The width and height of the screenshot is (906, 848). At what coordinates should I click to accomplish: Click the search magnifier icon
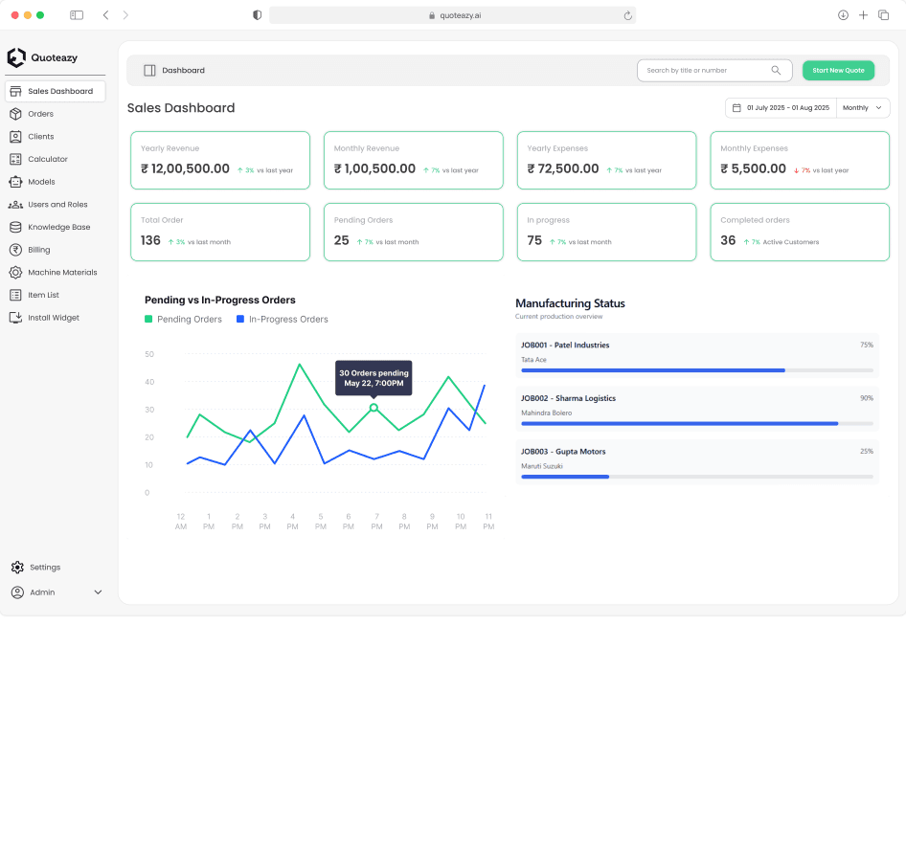[x=776, y=70]
